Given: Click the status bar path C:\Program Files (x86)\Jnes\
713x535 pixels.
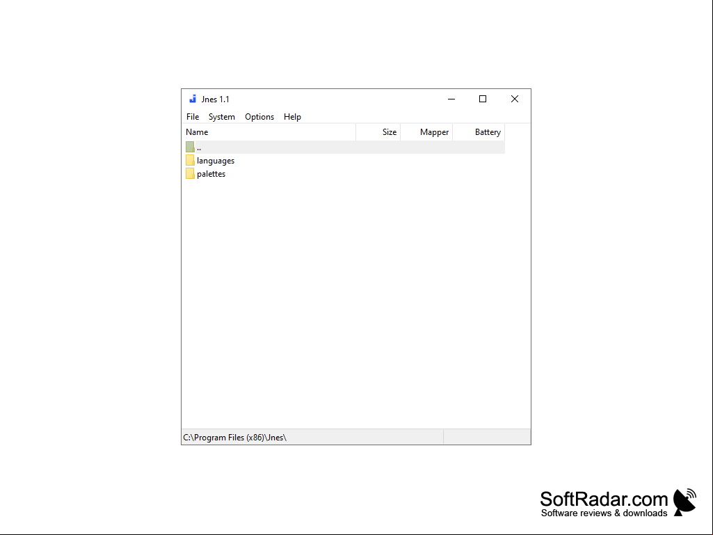Looking at the screenshot, I should [234, 438].
